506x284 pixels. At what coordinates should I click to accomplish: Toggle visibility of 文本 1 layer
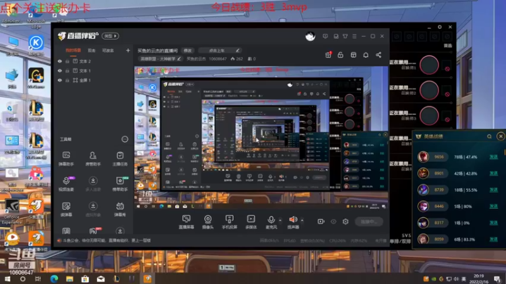(59, 71)
